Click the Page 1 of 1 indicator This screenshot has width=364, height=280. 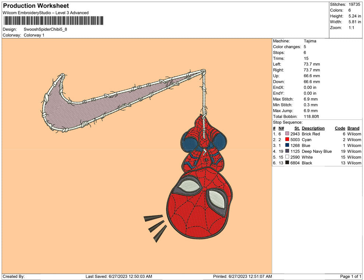pos(351,276)
